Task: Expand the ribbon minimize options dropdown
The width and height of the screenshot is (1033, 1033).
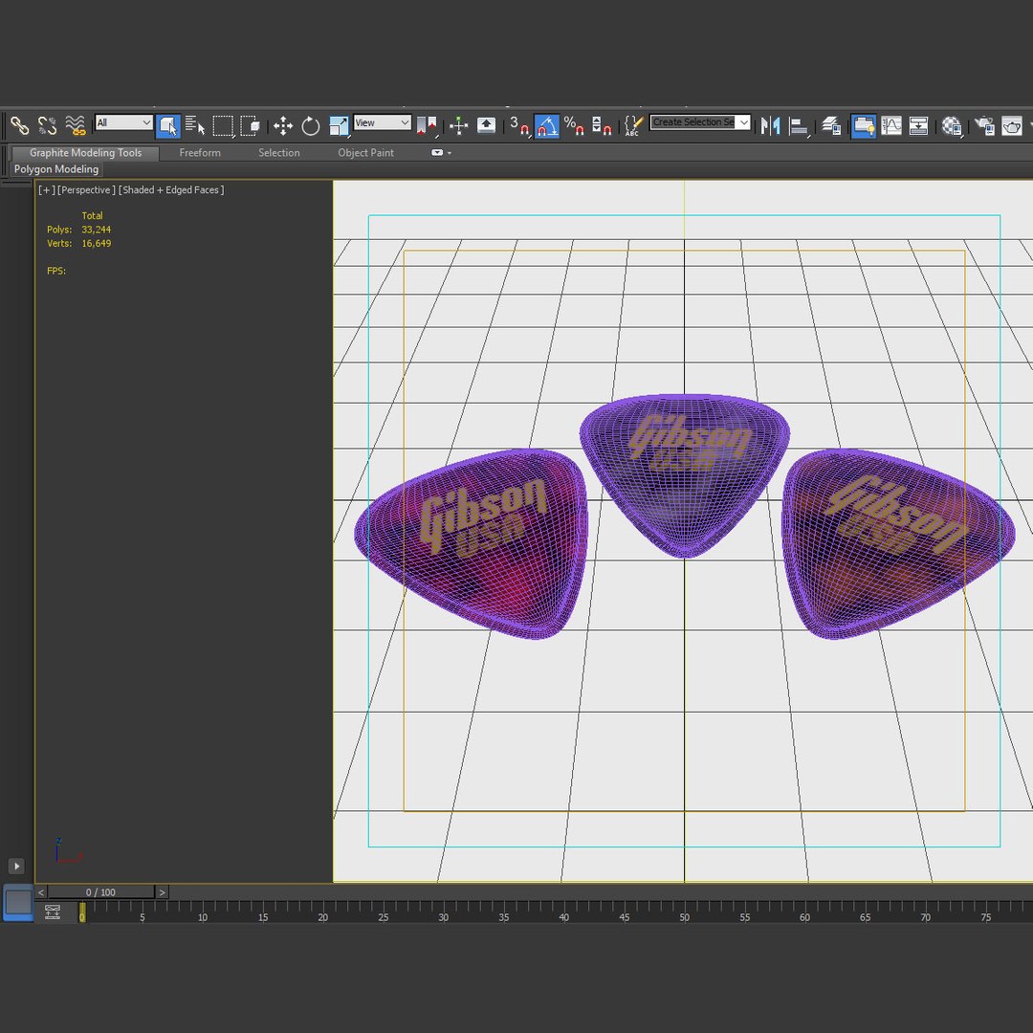Action: [x=441, y=153]
